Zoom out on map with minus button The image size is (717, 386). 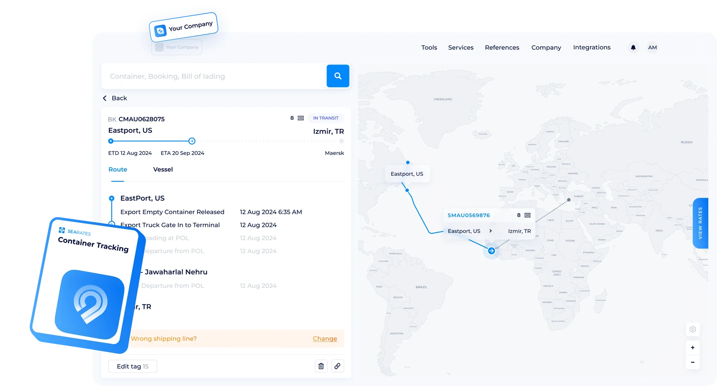click(693, 362)
